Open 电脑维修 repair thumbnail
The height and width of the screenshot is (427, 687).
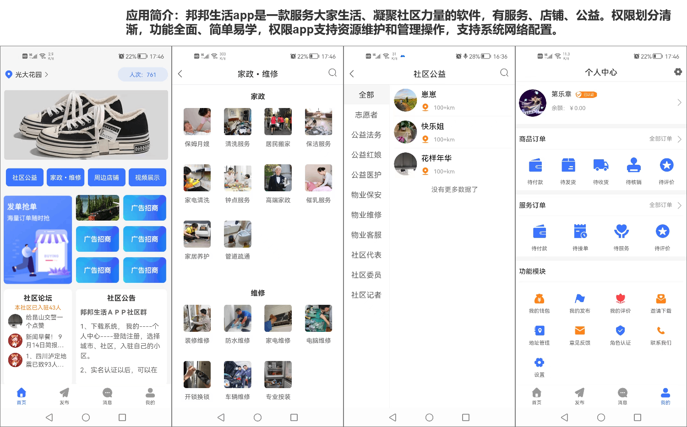point(318,319)
